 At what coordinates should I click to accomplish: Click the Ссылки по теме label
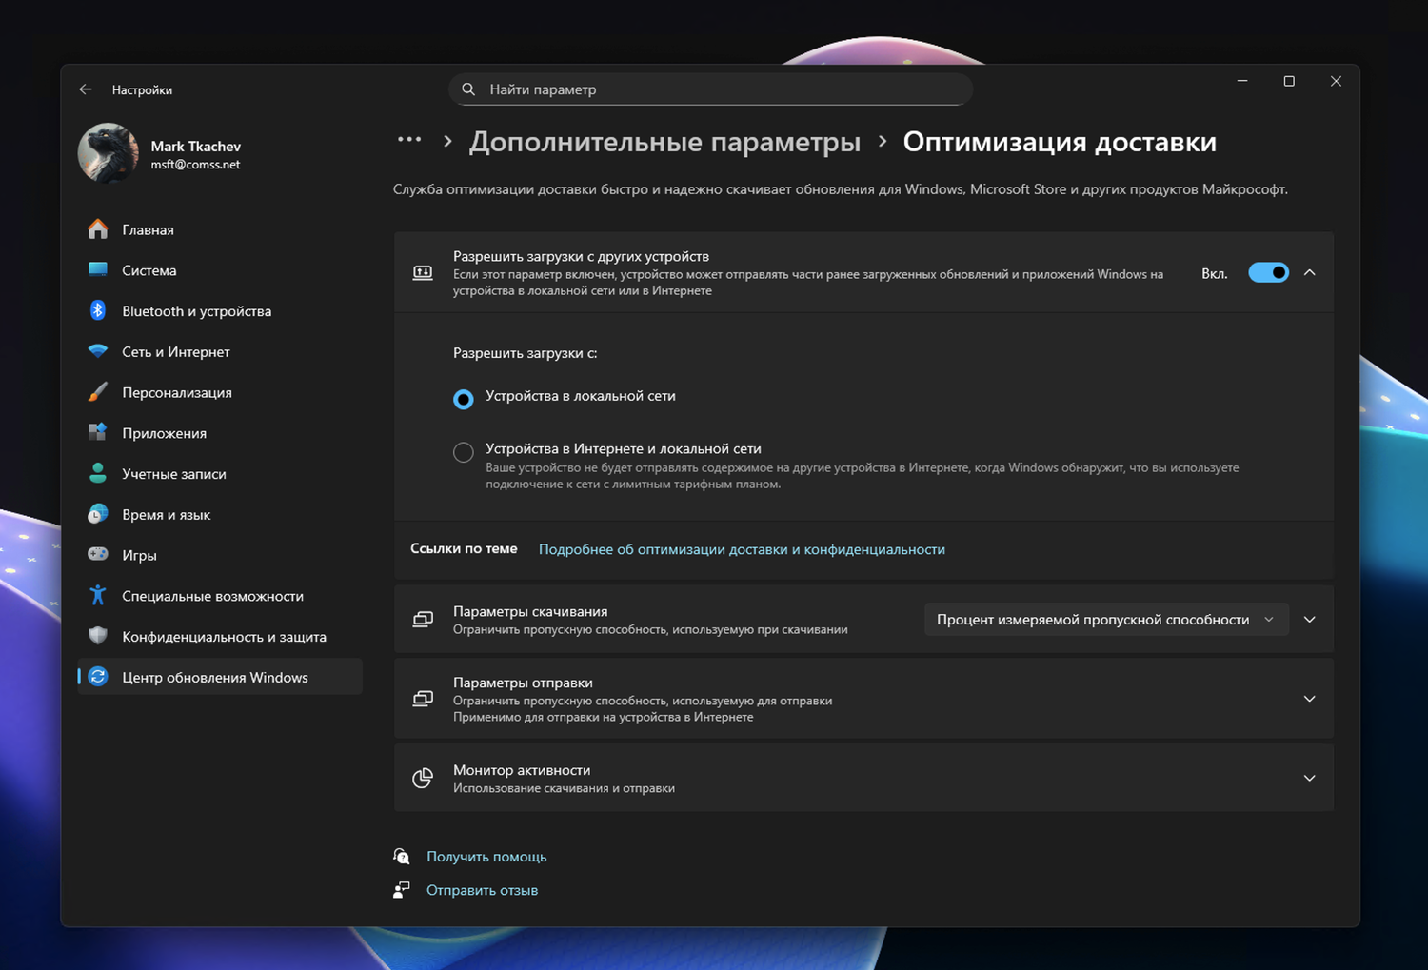point(464,548)
